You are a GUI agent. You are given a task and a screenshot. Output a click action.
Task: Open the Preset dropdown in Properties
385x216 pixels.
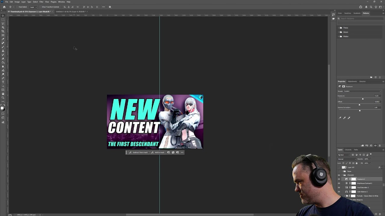click(362, 91)
